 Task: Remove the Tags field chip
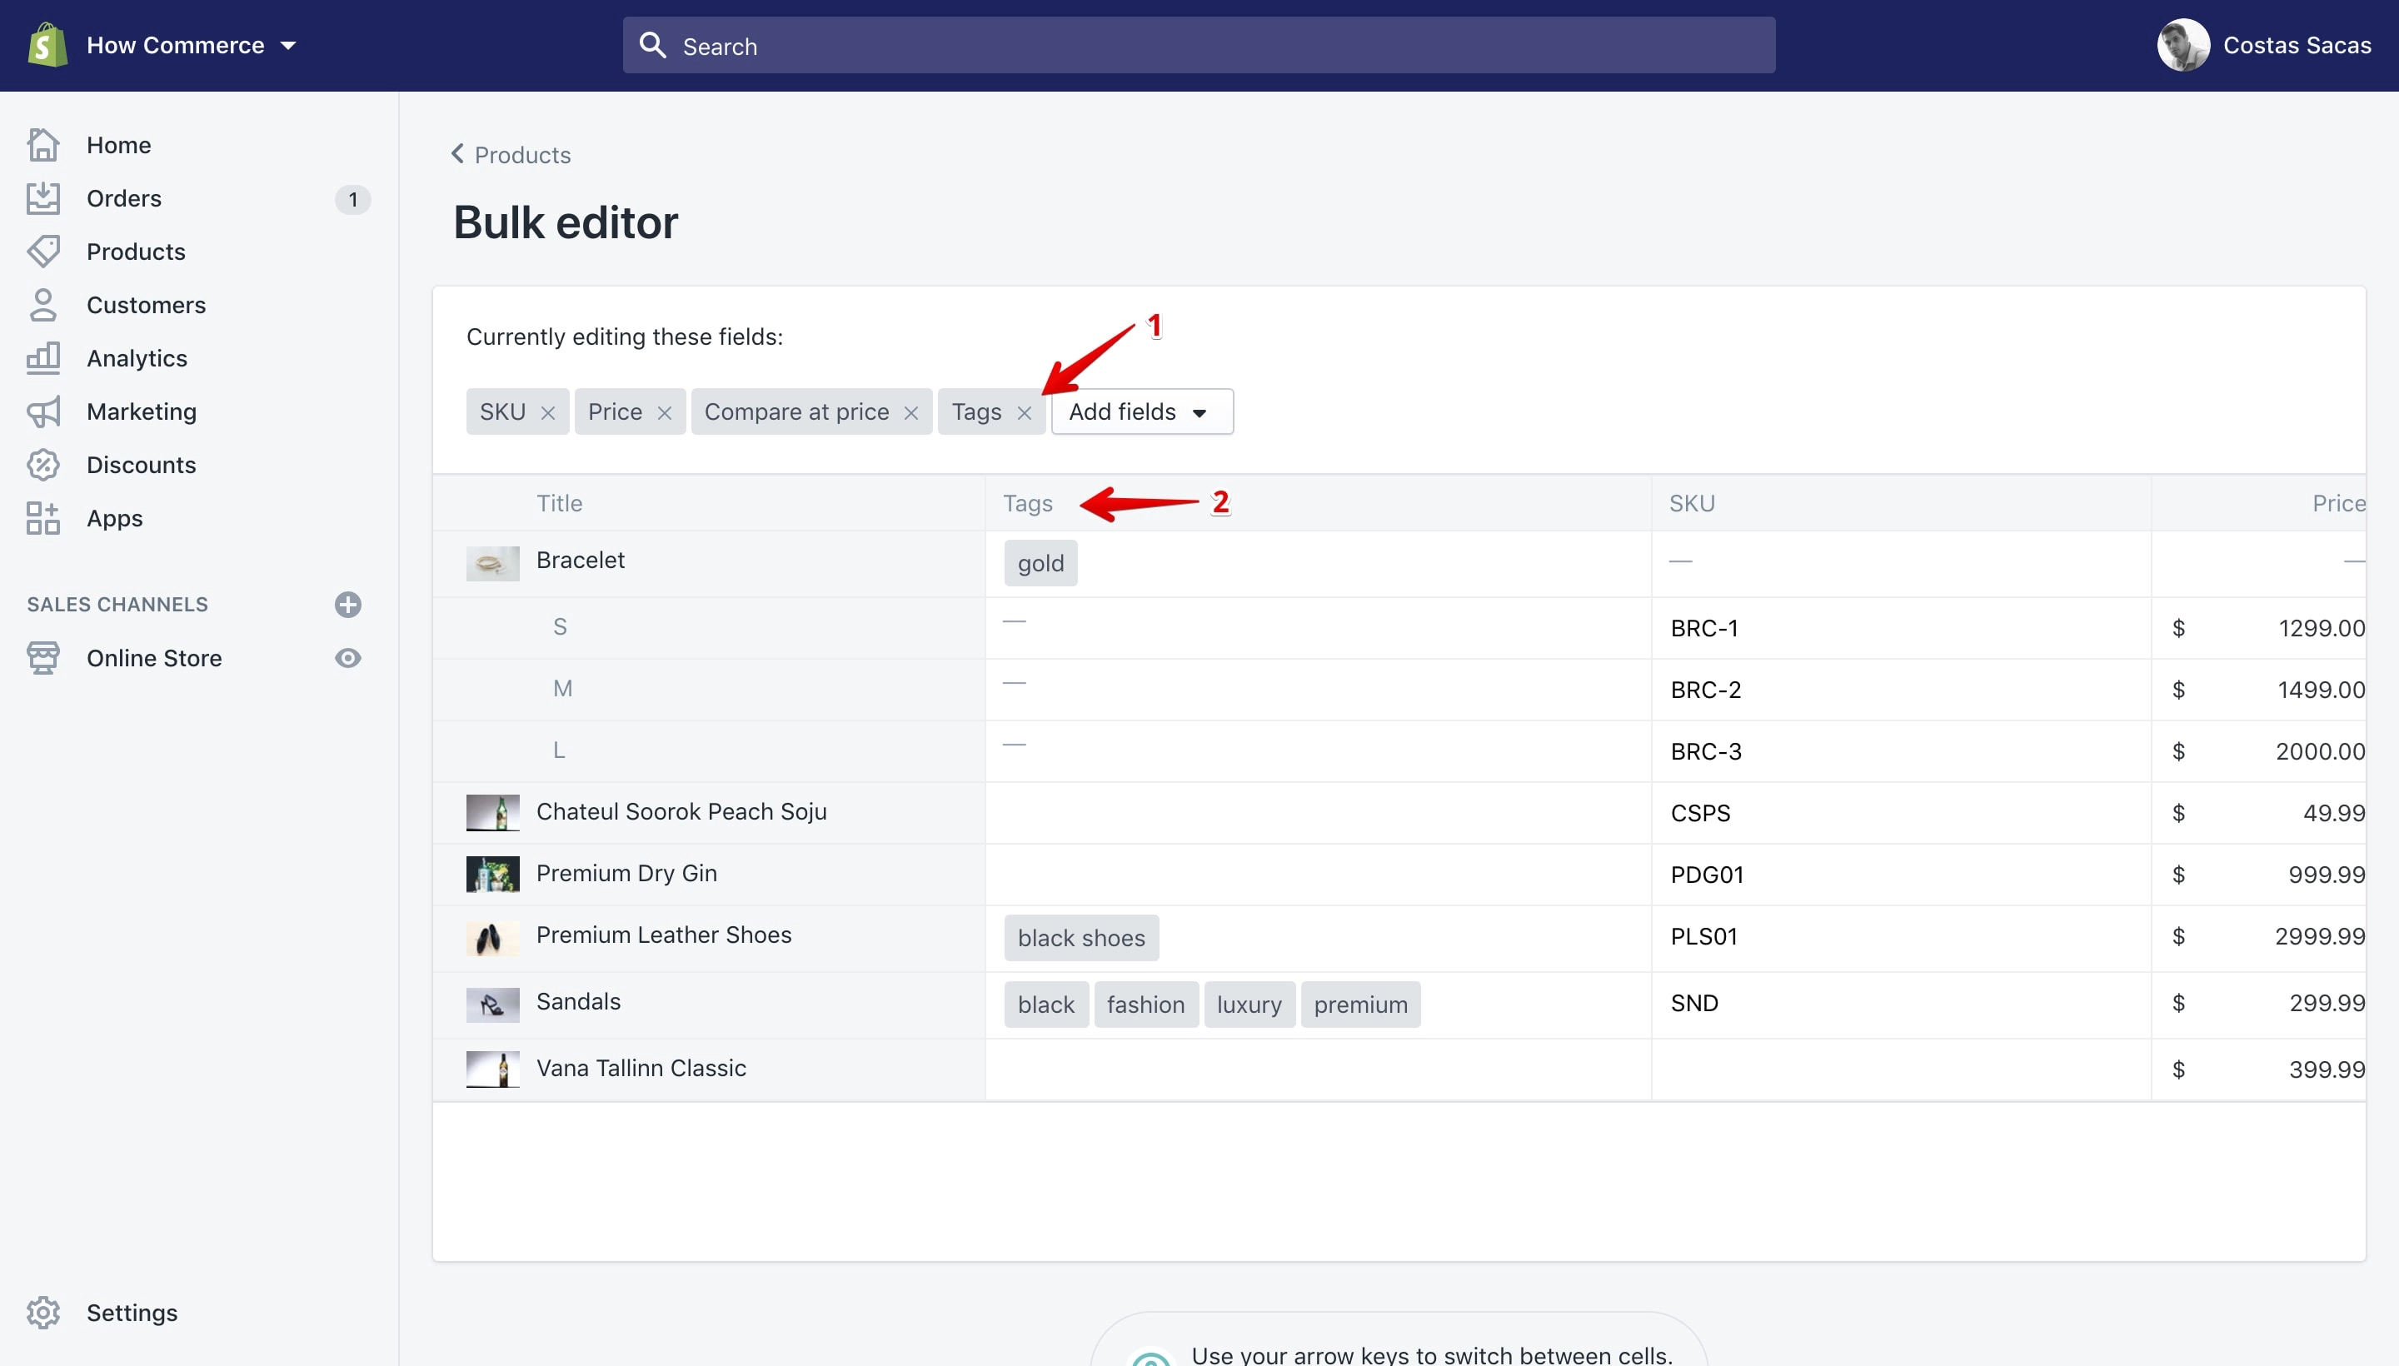[x=1025, y=413]
